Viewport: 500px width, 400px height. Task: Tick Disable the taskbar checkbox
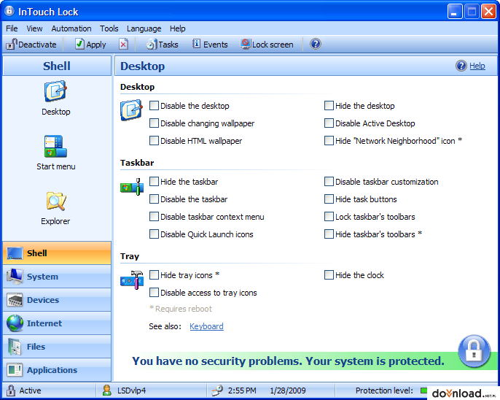[x=154, y=199]
